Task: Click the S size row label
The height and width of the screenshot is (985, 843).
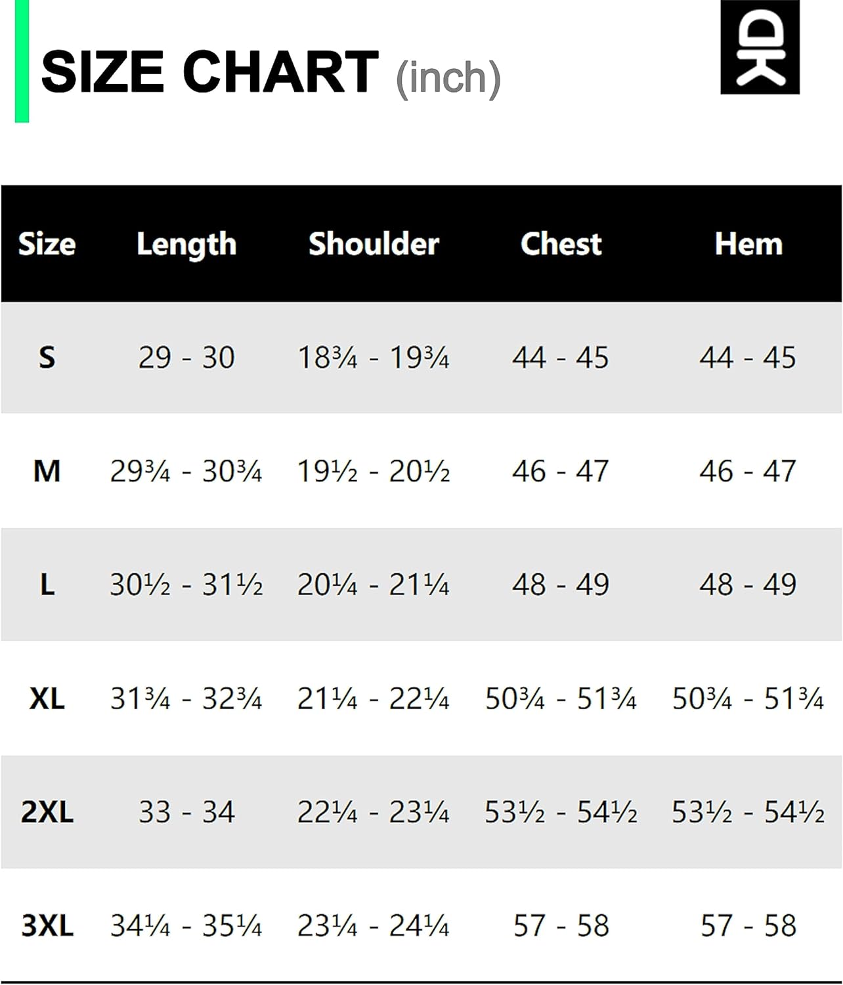Action: [x=47, y=358]
